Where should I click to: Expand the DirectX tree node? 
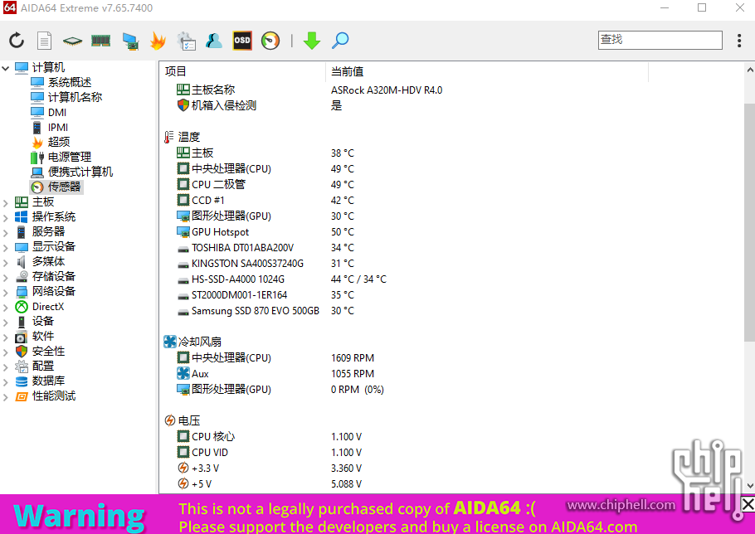pos(6,307)
